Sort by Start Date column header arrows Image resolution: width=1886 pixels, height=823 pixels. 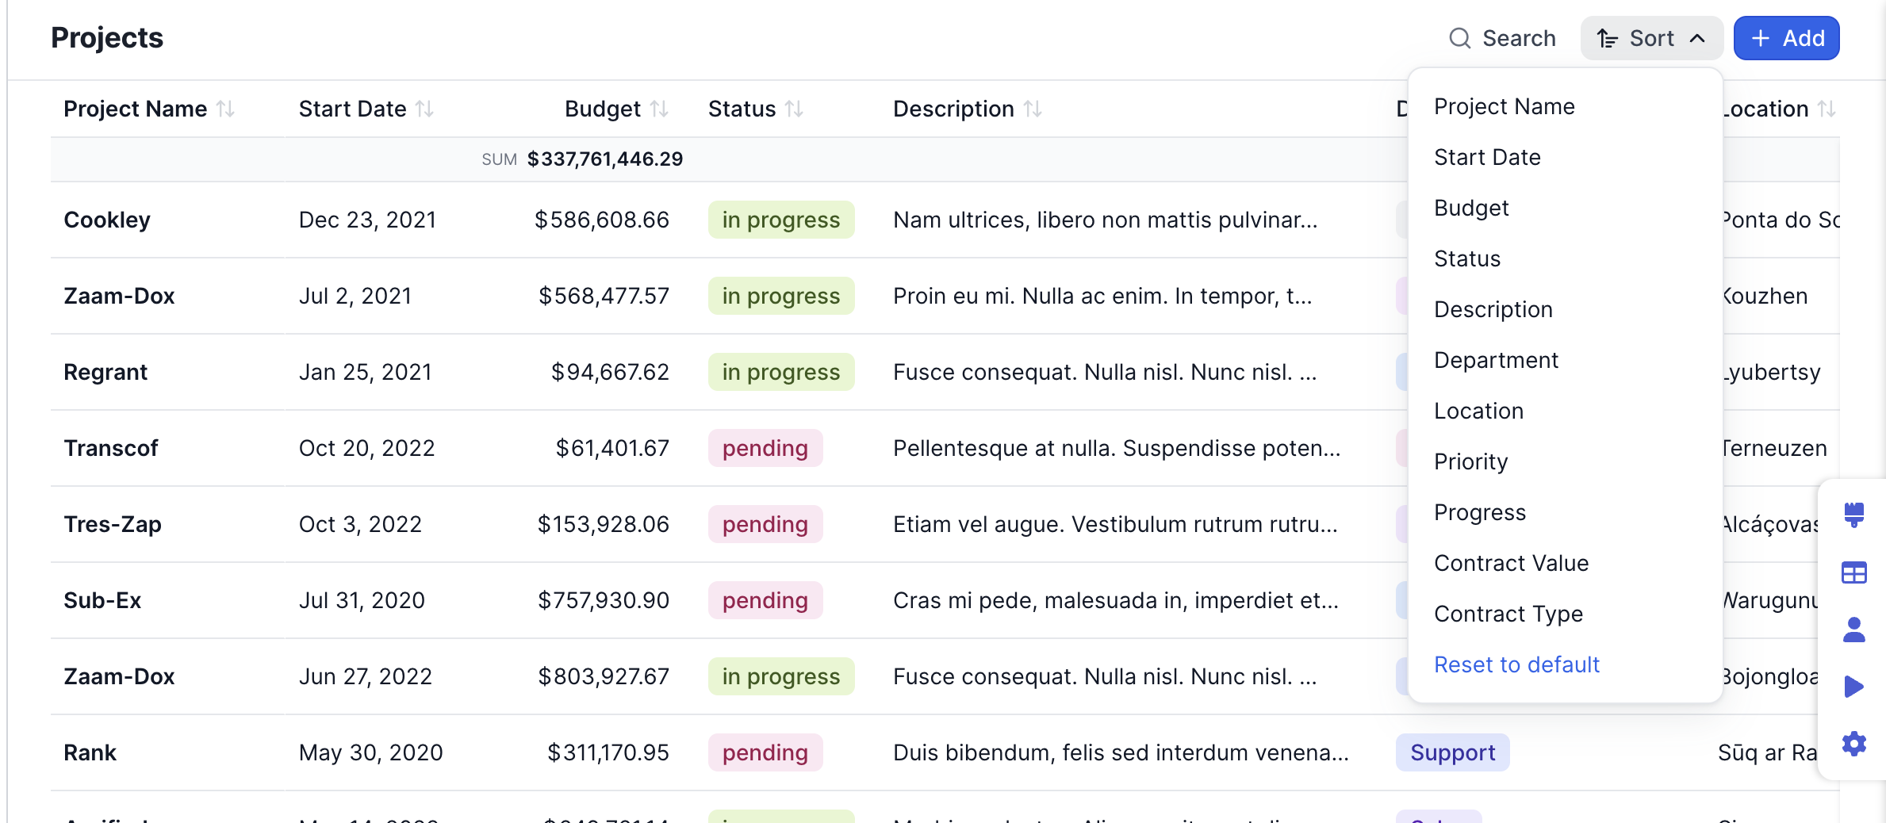425,109
